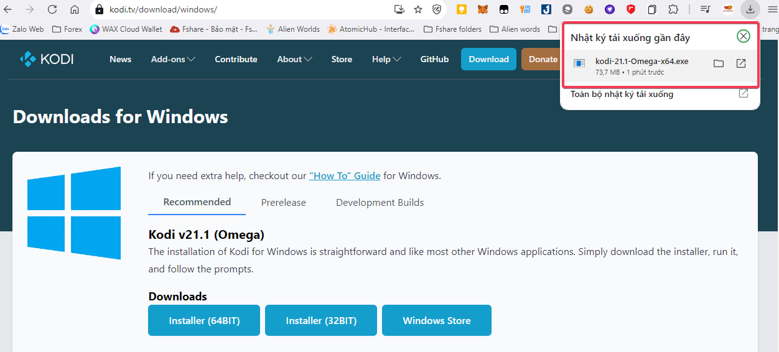This screenshot has height=352, width=779.
Task: Download the Installer (64BIT)
Action: tap(204, 320)
